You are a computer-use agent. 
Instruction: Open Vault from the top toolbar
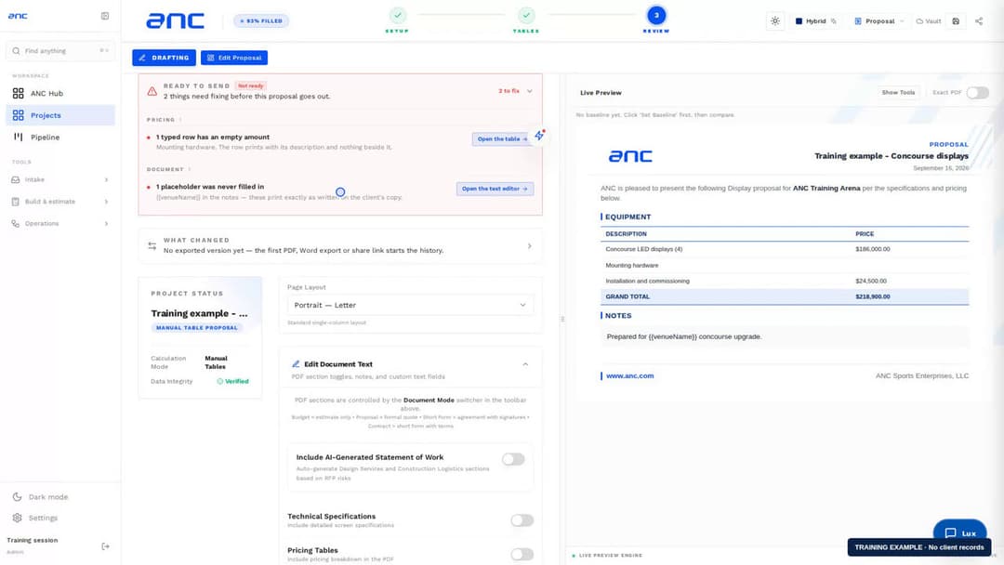(929, 21)
